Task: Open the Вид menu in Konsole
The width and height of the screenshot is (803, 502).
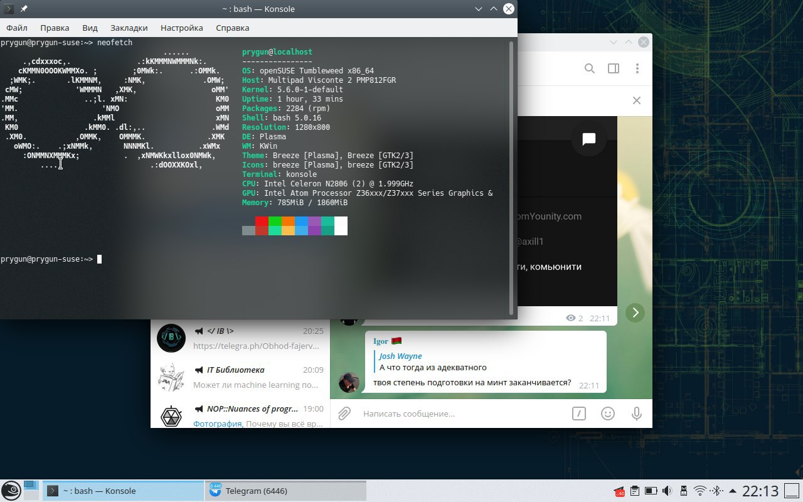Action: point(90,28)
